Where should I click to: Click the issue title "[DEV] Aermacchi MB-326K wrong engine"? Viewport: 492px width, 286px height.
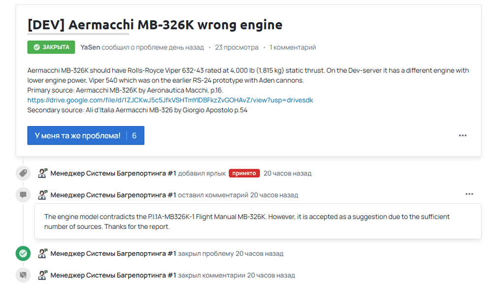(154, 24)
